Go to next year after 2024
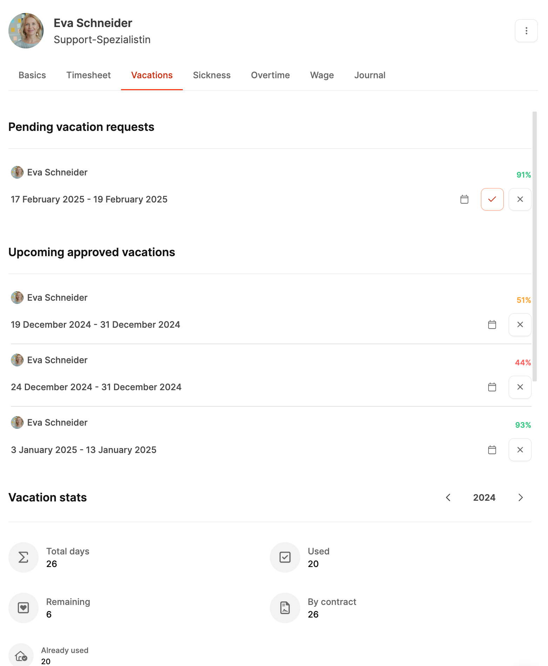Image resolution: width=548 pixels, height=666 pixels. point(520,498)
